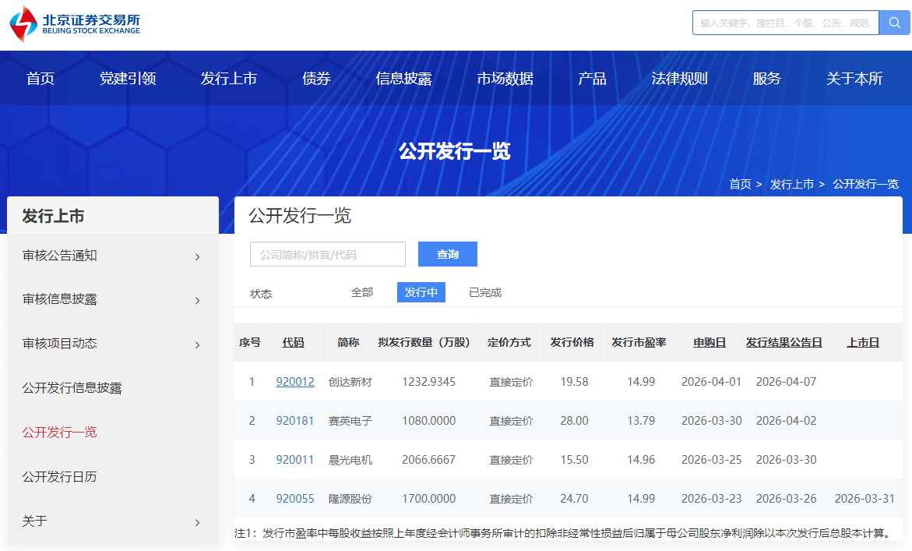Viewport: 912px width, 551px height.
Task: Open the 发行上市 navigation menu
Action: pos(229,78)
